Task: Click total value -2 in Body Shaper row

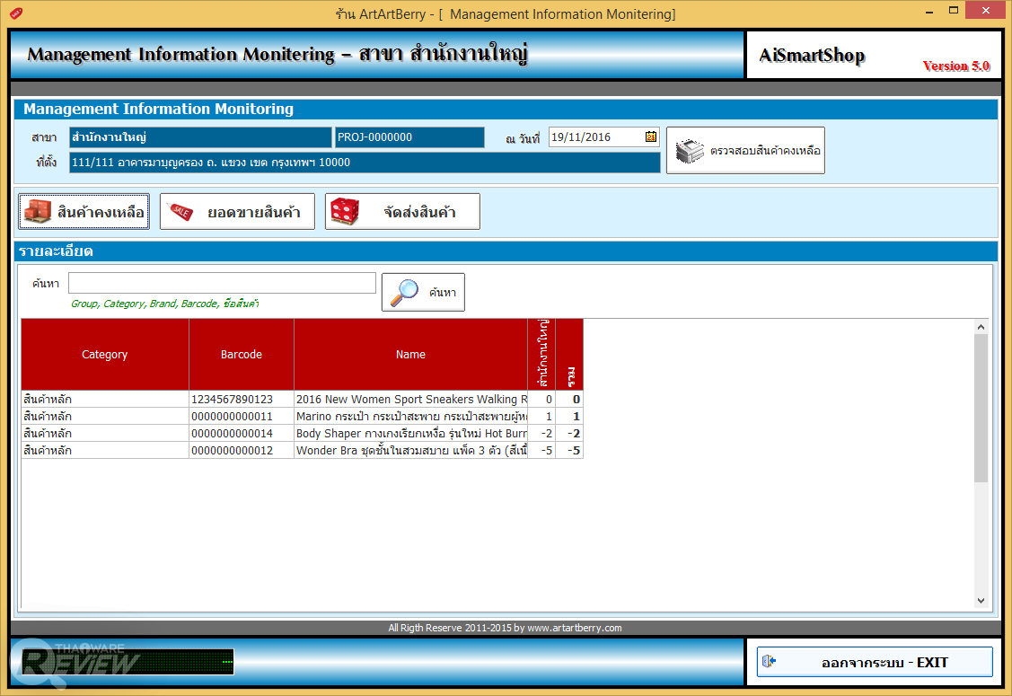Action: [x=569, y=433]
